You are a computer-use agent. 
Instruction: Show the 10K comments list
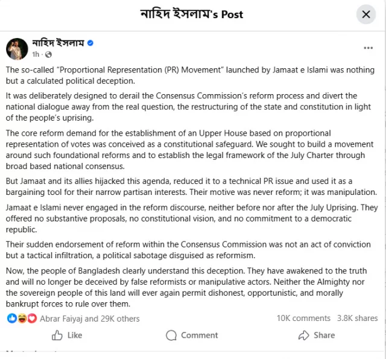coord(303,318)
